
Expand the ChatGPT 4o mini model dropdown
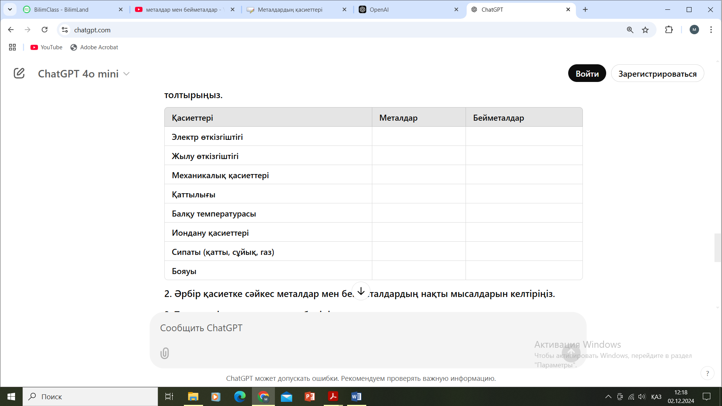point(84,74)
